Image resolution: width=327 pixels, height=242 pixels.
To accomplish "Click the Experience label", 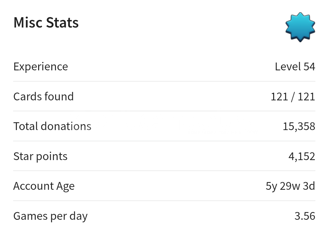I will click(41, 67).
